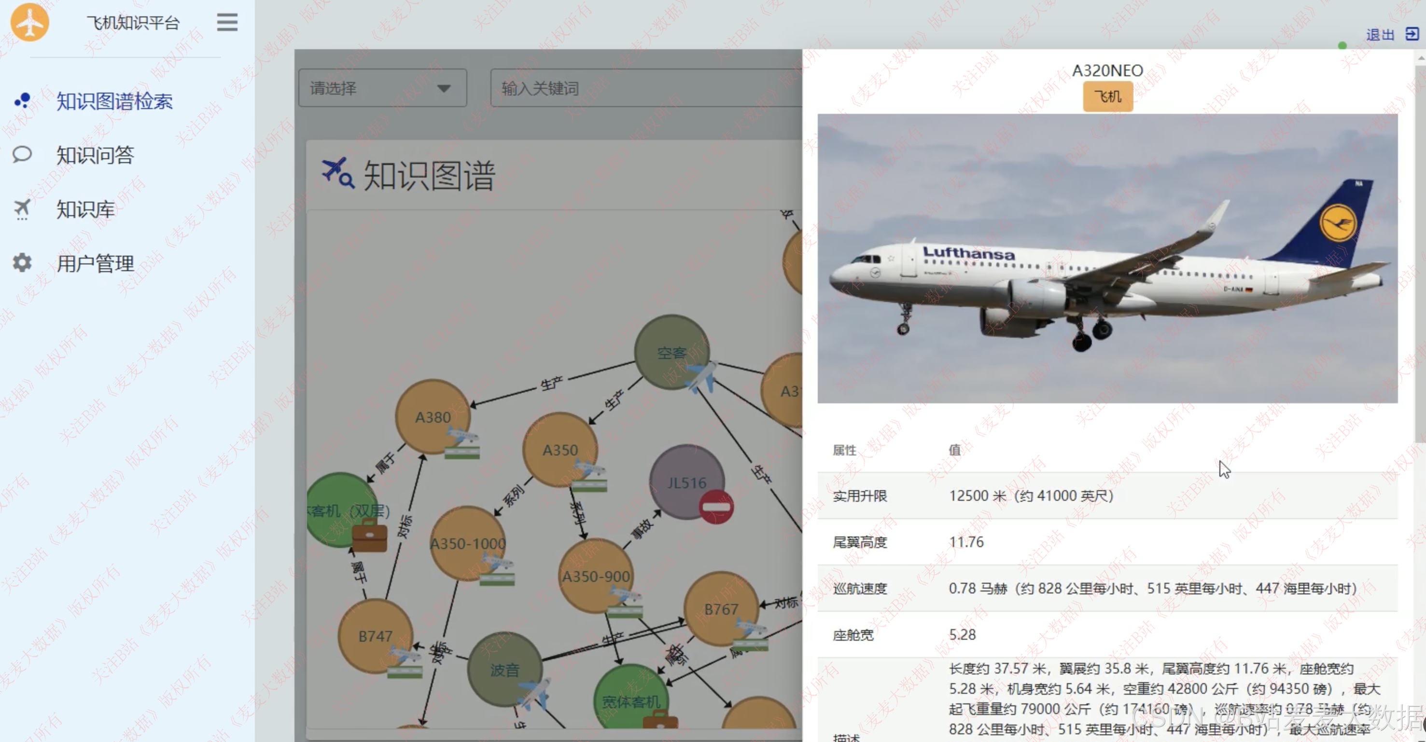
Task: Open 知识图谱检索 menu item
Action: pyautogui.click(x=114, y=101)
